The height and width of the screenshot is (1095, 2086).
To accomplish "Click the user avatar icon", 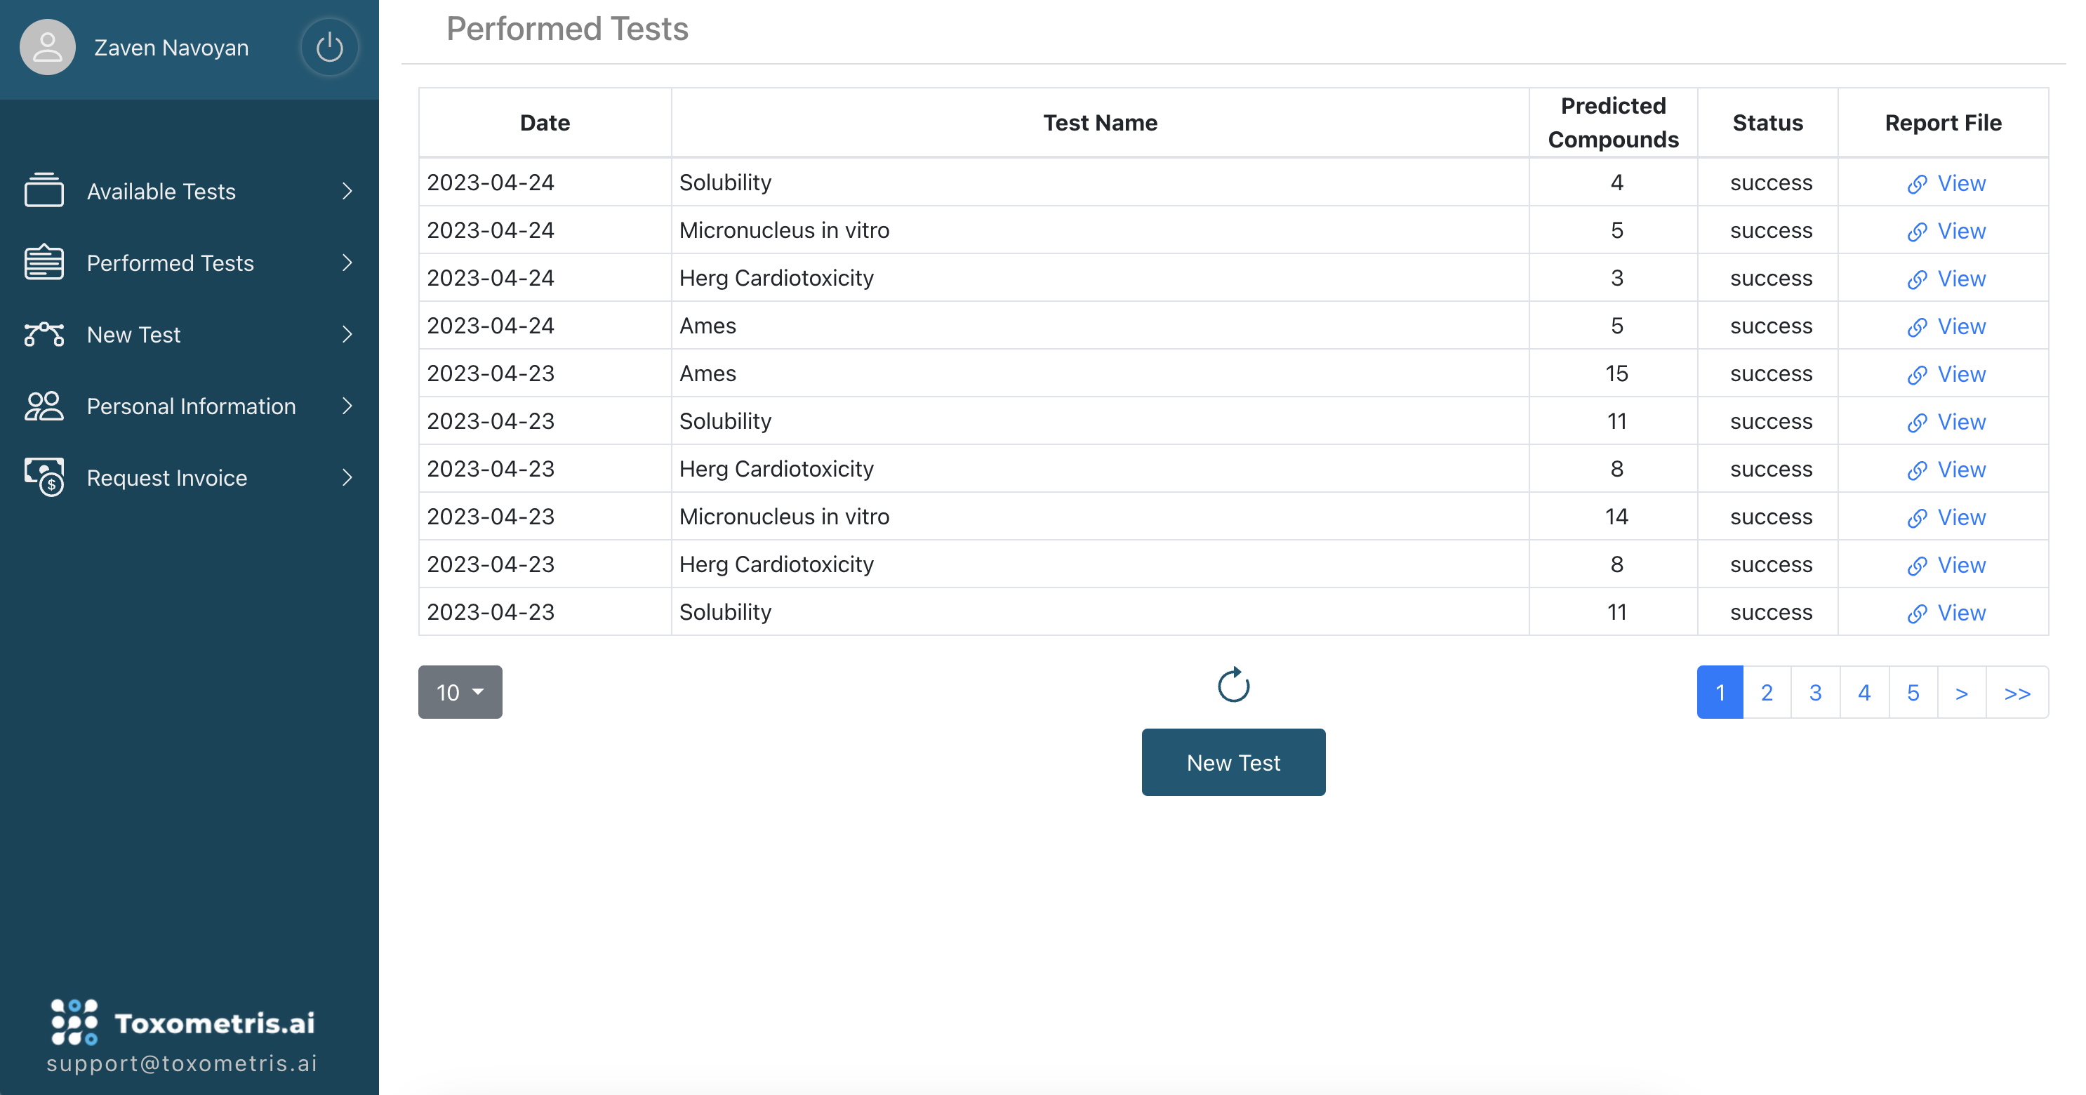I will (x=48, y=47).
